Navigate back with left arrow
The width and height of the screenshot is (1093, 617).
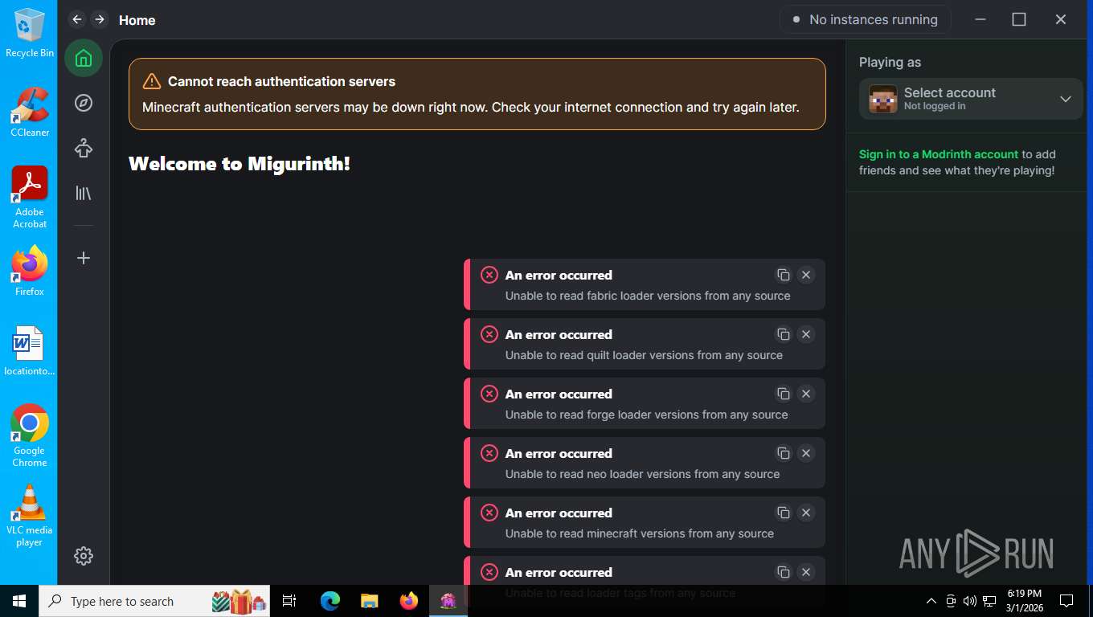(77, 19)
